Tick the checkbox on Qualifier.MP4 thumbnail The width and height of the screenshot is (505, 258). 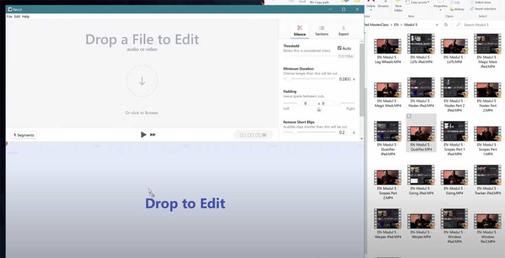click(409, 116)
